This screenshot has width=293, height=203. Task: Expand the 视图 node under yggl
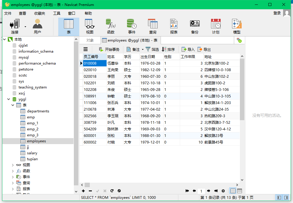(14, 165)
